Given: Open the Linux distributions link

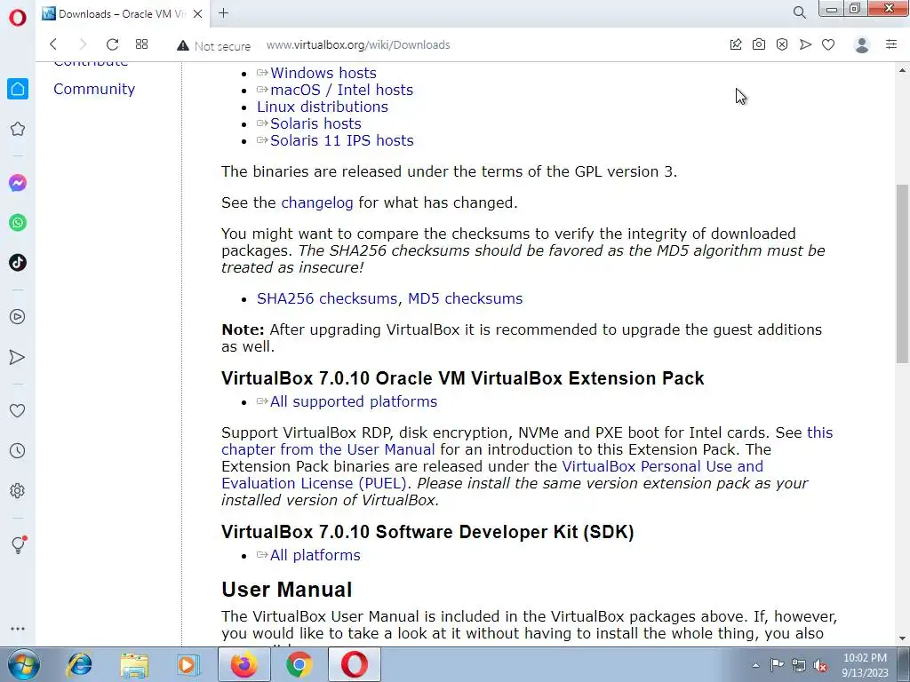Looking at the screenshot, I should click(323, 107).
